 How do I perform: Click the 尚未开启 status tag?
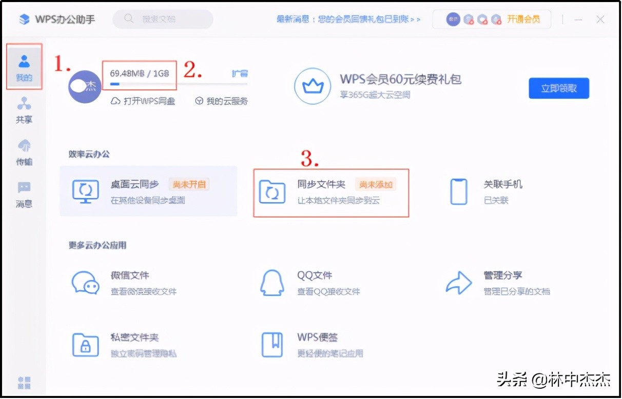coord(189,184)
